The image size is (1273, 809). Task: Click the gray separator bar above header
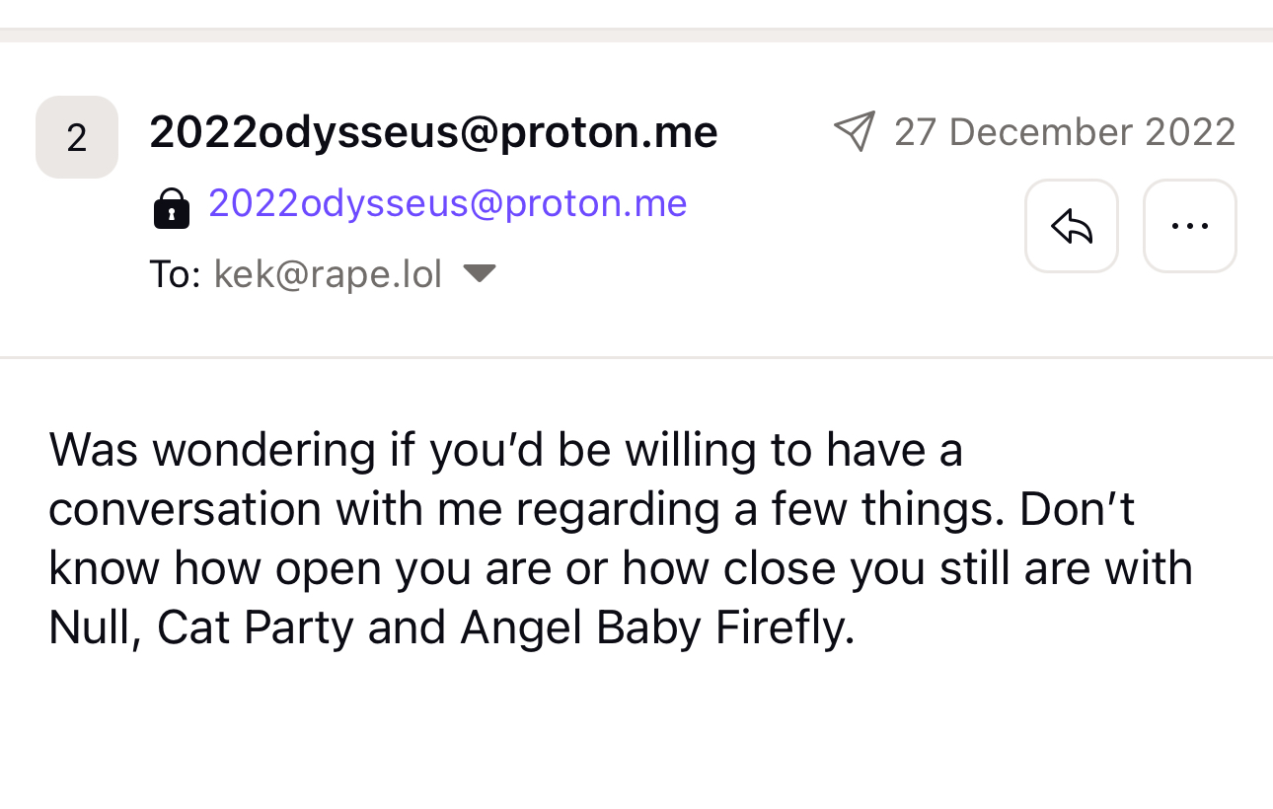(636, 36)
